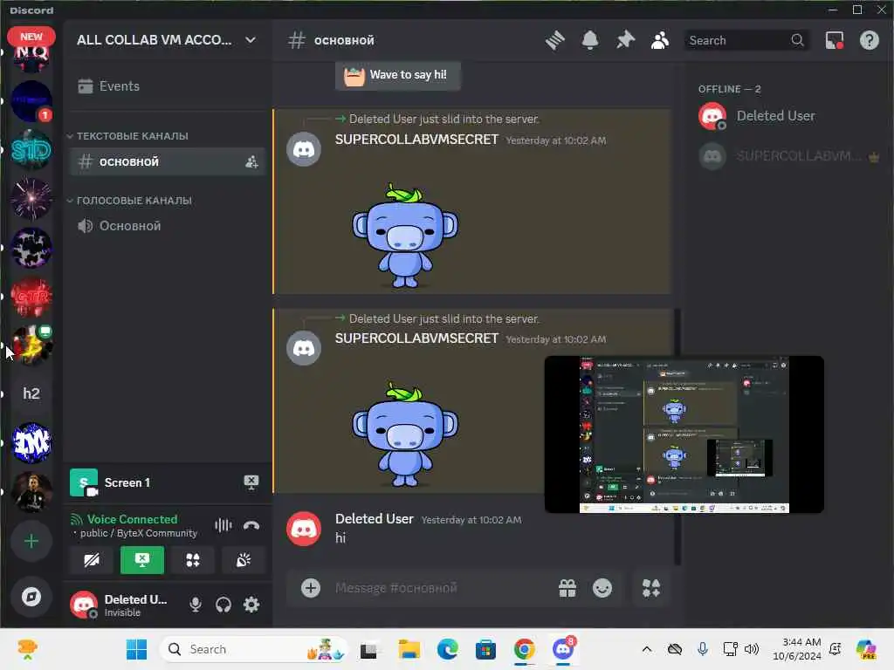Click the message attachment plus button
The width and height of the screenshot is (894, 670).
311,588
